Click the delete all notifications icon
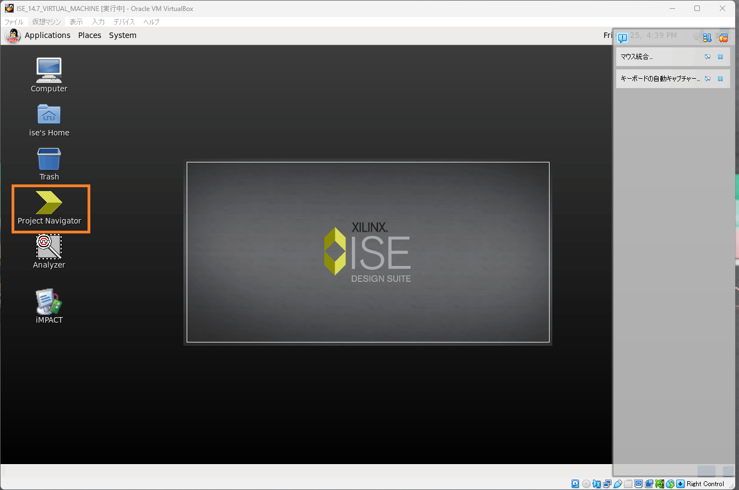The height and width of the screenshot is (490, 739). (x=724, y=37)
